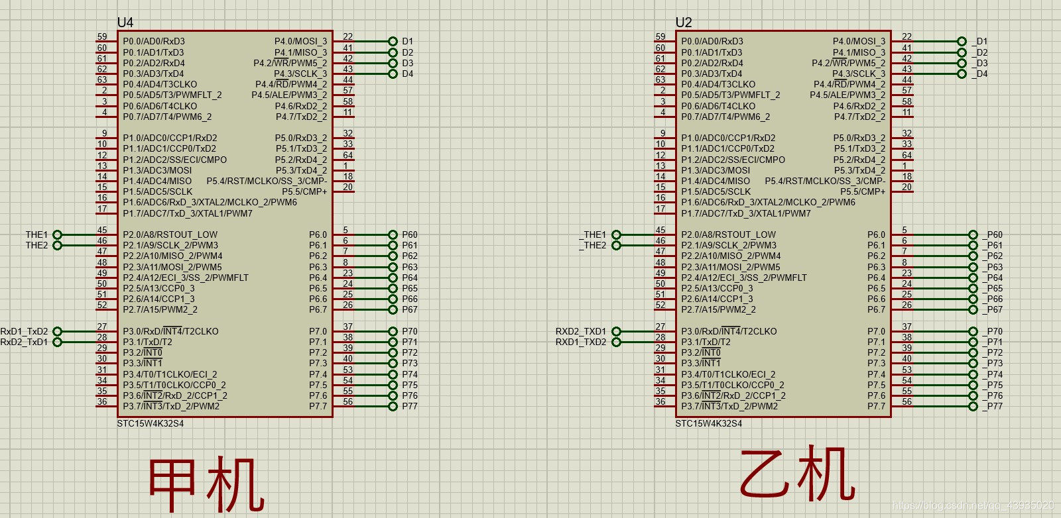
Task: Select the _P73 terminal label
Action: [993, 363]
